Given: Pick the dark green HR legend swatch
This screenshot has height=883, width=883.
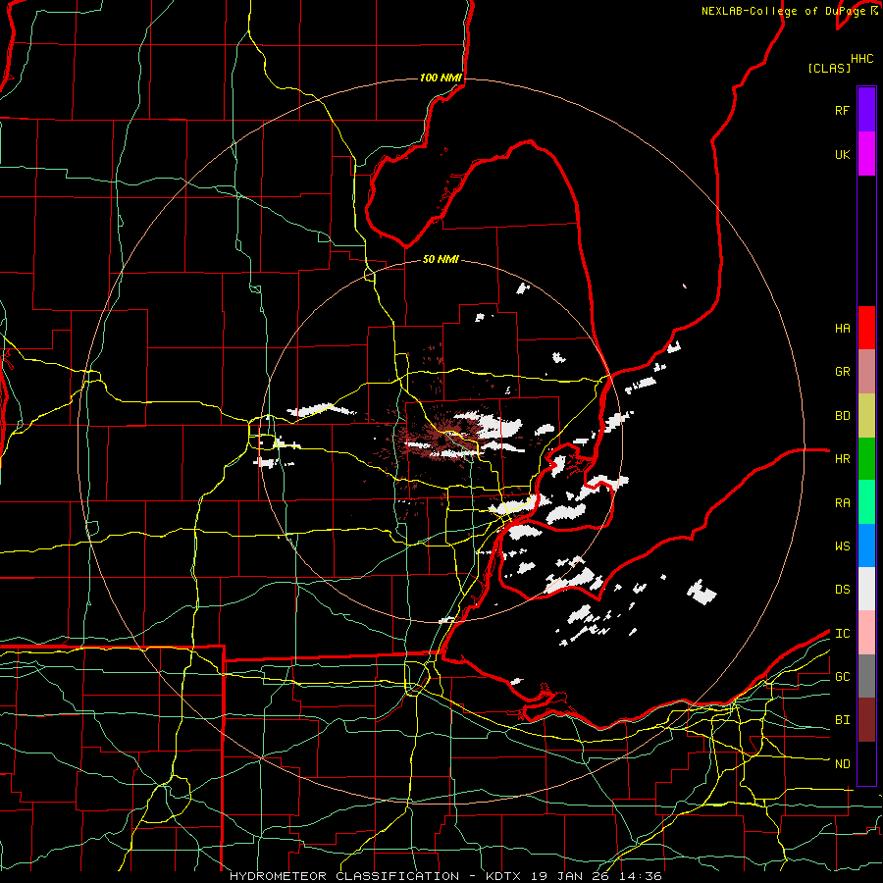Looking at the screenshot, I should pyautogui.click(x=866, y=458).
